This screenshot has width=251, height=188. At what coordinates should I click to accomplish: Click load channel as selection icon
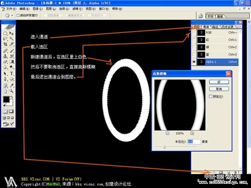(x=214, y=172)
